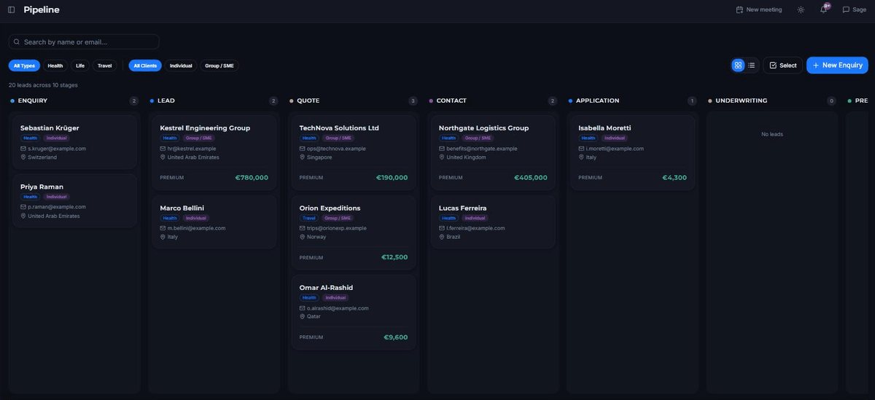This screenshot has height=400, width=875.
Task: Click email s.kruger@example.com
Action: pos(57,149)
